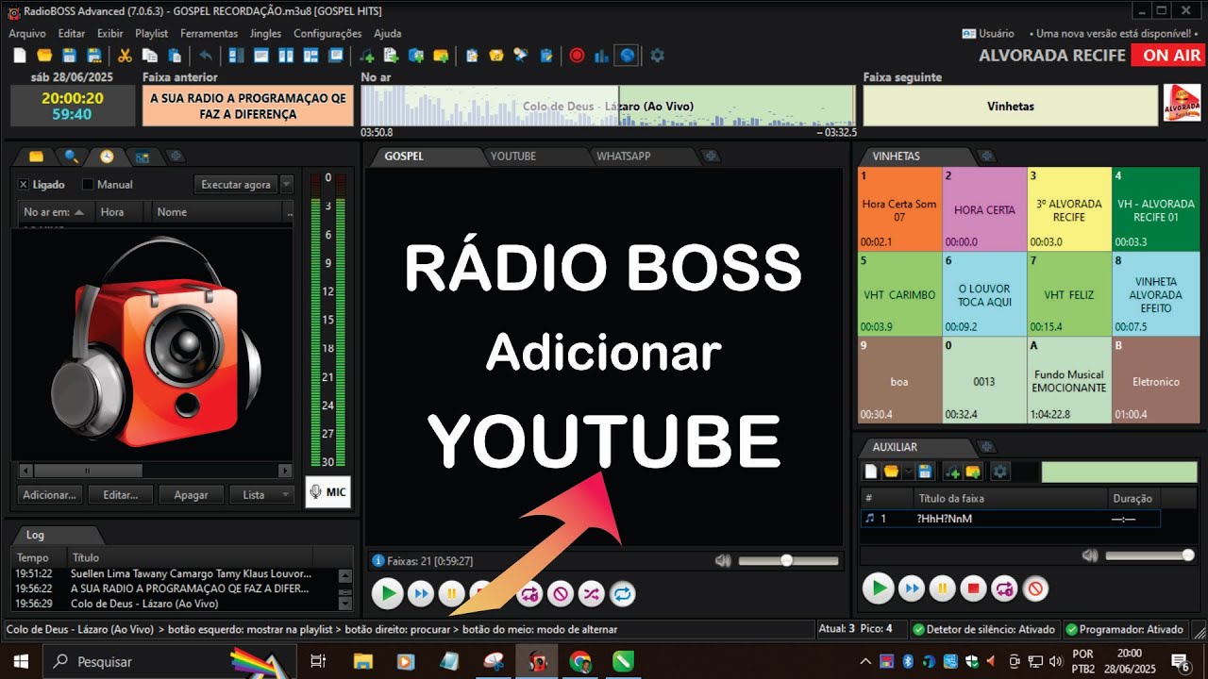Toggle stop-after-track button in main player

click(561, 593)
